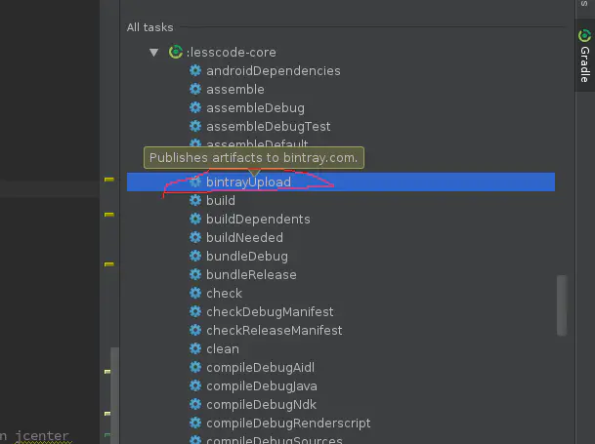Select the clean task name
The width and height of the screenshot is (595, 444).
point(223,349)
